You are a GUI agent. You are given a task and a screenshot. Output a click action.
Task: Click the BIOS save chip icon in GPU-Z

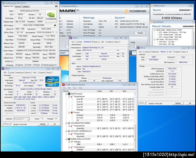point(55,25)
